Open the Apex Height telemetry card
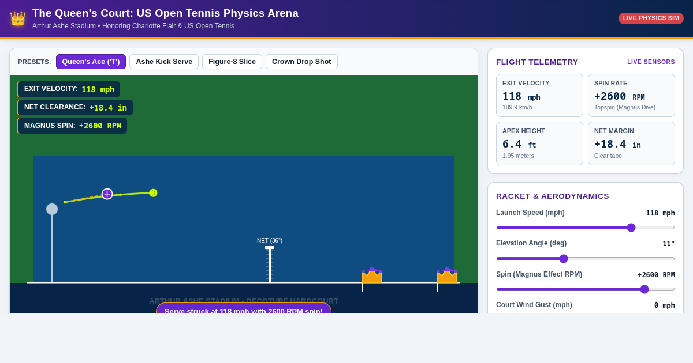The image size is (693, 363). point(539,143)
